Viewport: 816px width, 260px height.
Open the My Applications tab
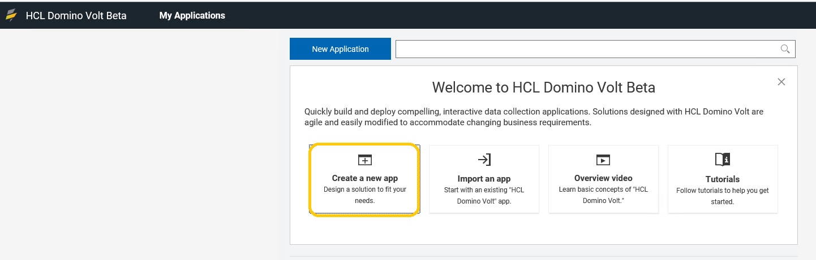coord(192,15)
